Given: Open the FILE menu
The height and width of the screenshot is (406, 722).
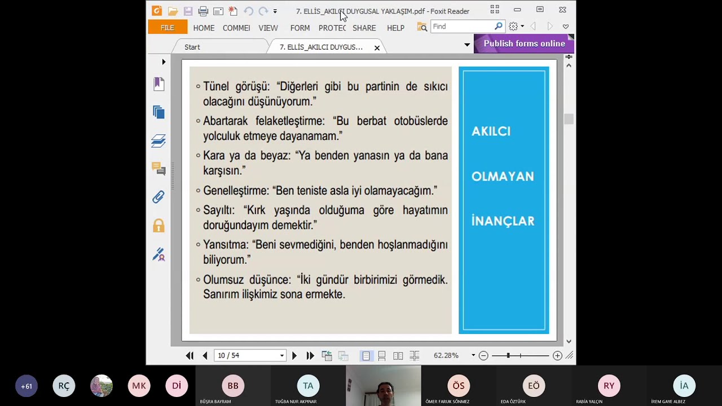Looking at the screenshot, I should 167,28.
